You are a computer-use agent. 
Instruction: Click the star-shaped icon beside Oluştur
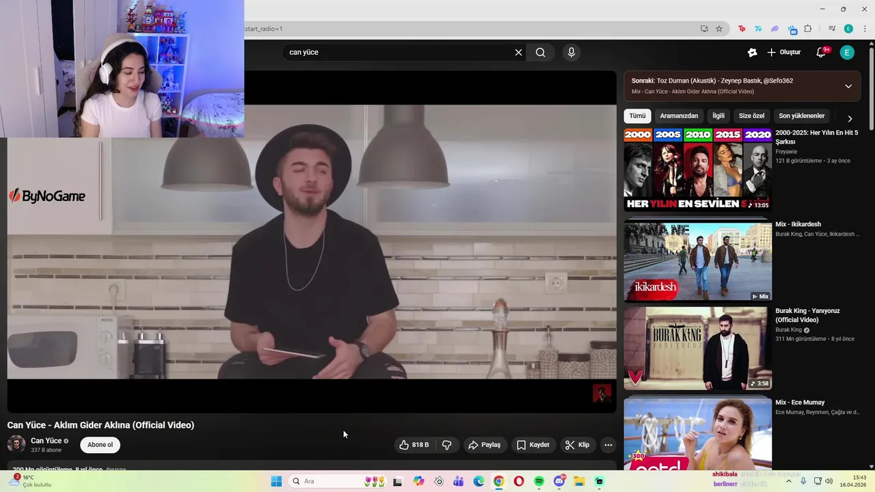(752, 52)
